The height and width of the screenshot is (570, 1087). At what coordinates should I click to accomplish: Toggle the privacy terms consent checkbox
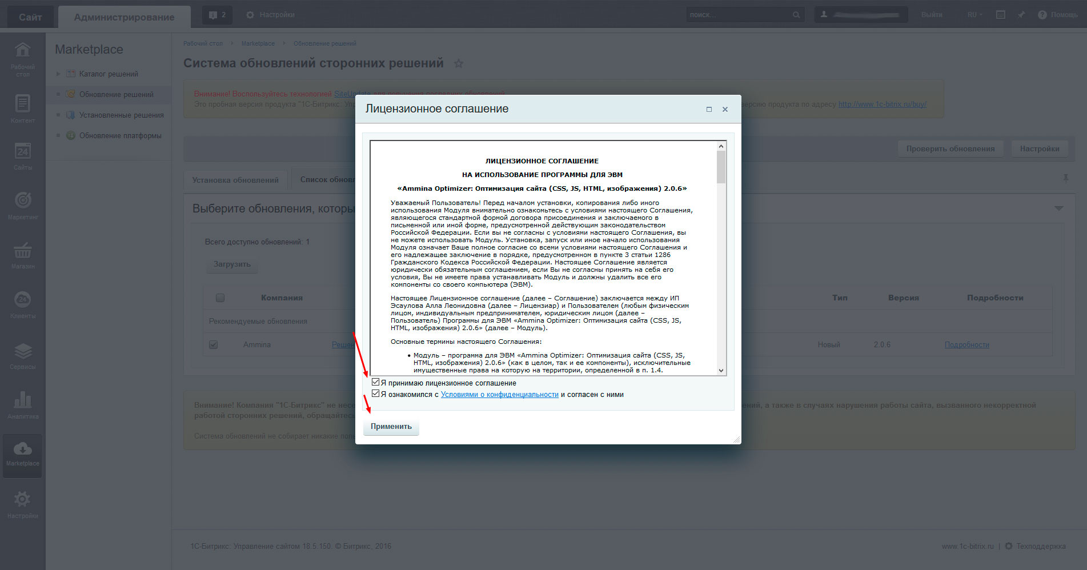(x=375, y=394)
